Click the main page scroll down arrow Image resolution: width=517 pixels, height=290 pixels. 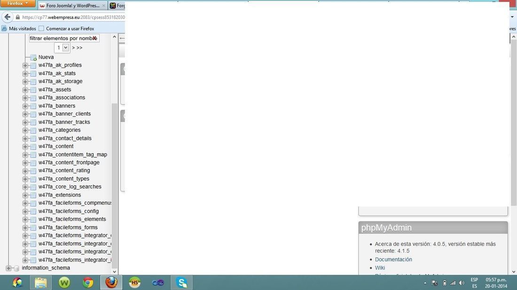click(x=513, y=272)
